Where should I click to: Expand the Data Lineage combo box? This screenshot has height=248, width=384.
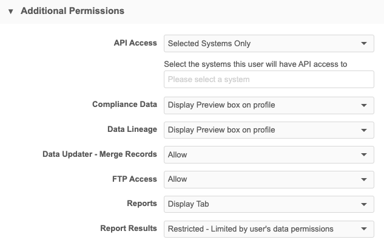262,130
